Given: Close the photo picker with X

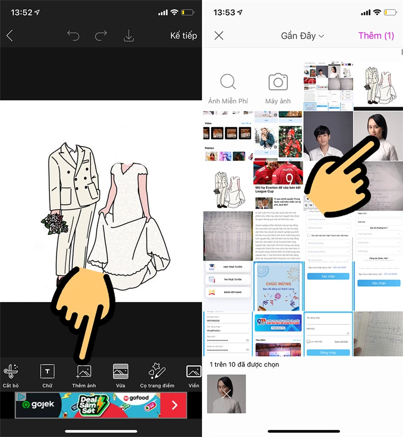Looking at the screenshot, I should (219, 36).
